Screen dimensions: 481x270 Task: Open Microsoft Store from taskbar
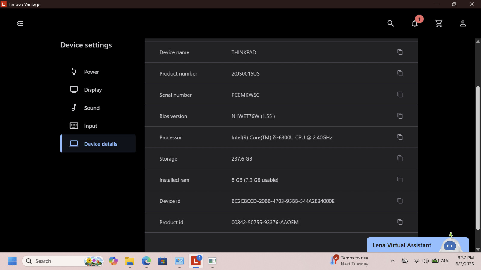click(163, 261)
